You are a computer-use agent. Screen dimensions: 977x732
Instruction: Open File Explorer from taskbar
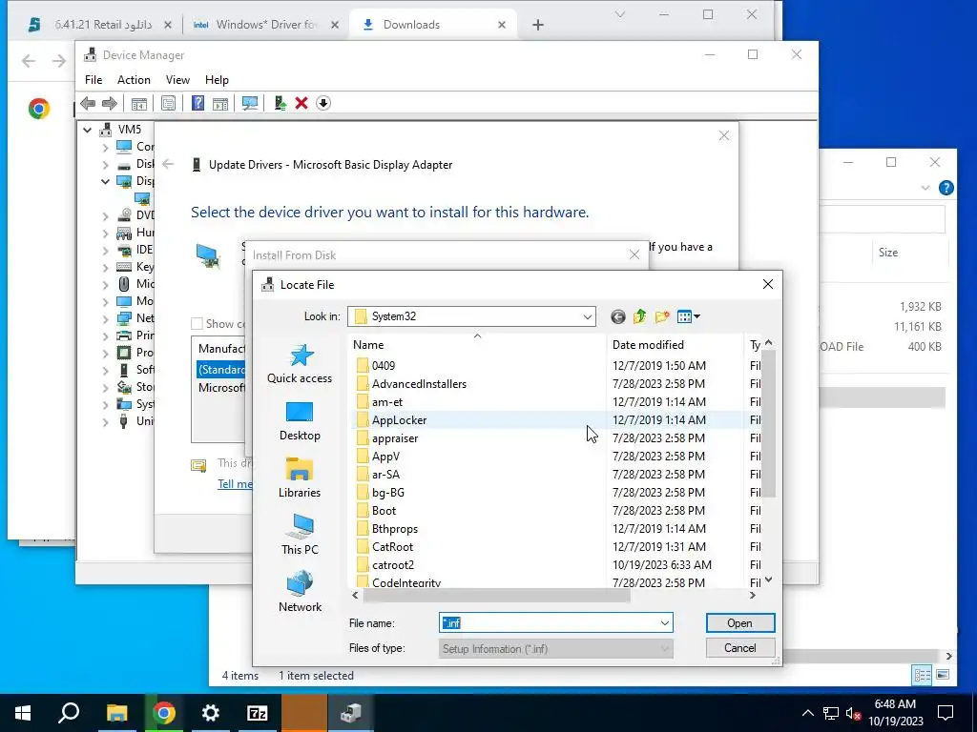[116, 713]
